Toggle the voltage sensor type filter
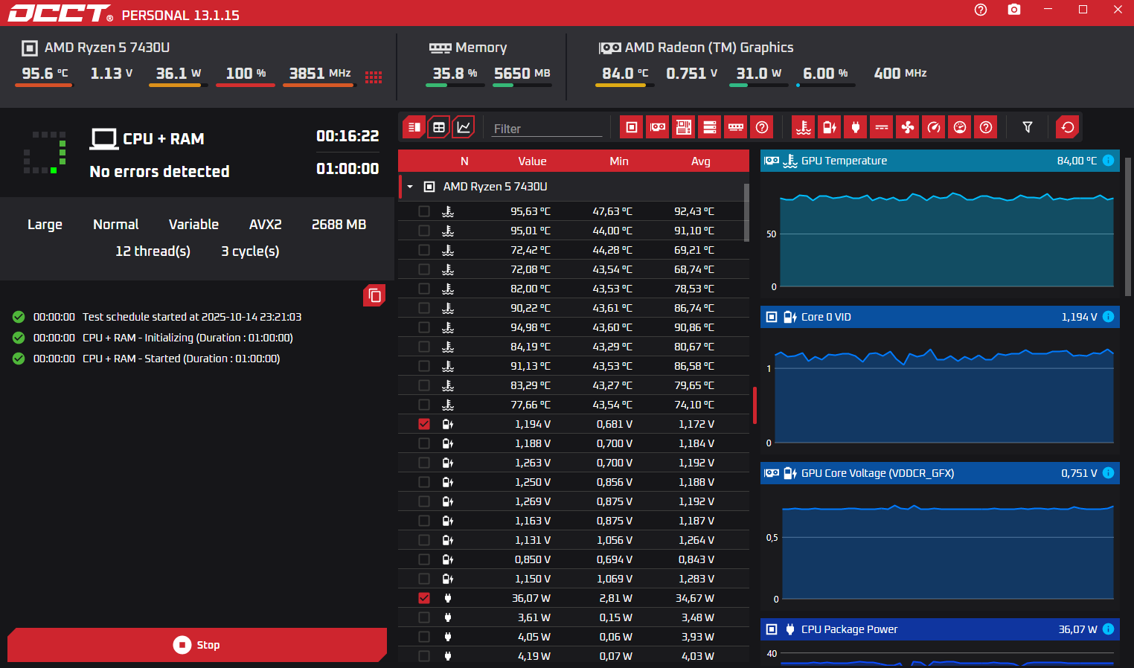 coord(830,127)
